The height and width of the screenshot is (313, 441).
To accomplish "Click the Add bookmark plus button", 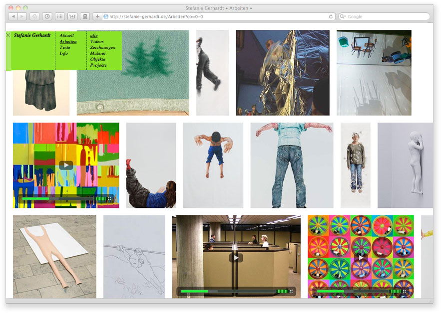I will (x=97, y=16).
